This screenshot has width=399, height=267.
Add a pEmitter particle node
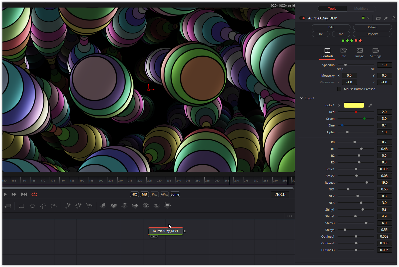pyautogui.click(x=68, y=206)
